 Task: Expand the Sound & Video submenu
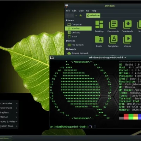tap(9, 122)
